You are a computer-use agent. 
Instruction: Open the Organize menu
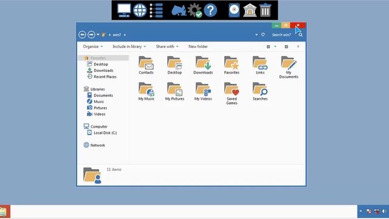[93, 46]
